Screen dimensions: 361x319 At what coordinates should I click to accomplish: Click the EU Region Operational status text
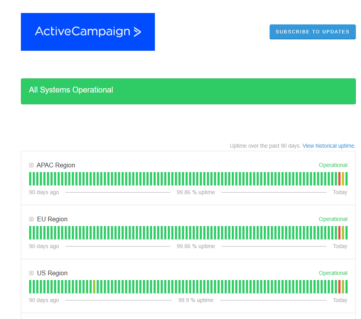[333, 219]
